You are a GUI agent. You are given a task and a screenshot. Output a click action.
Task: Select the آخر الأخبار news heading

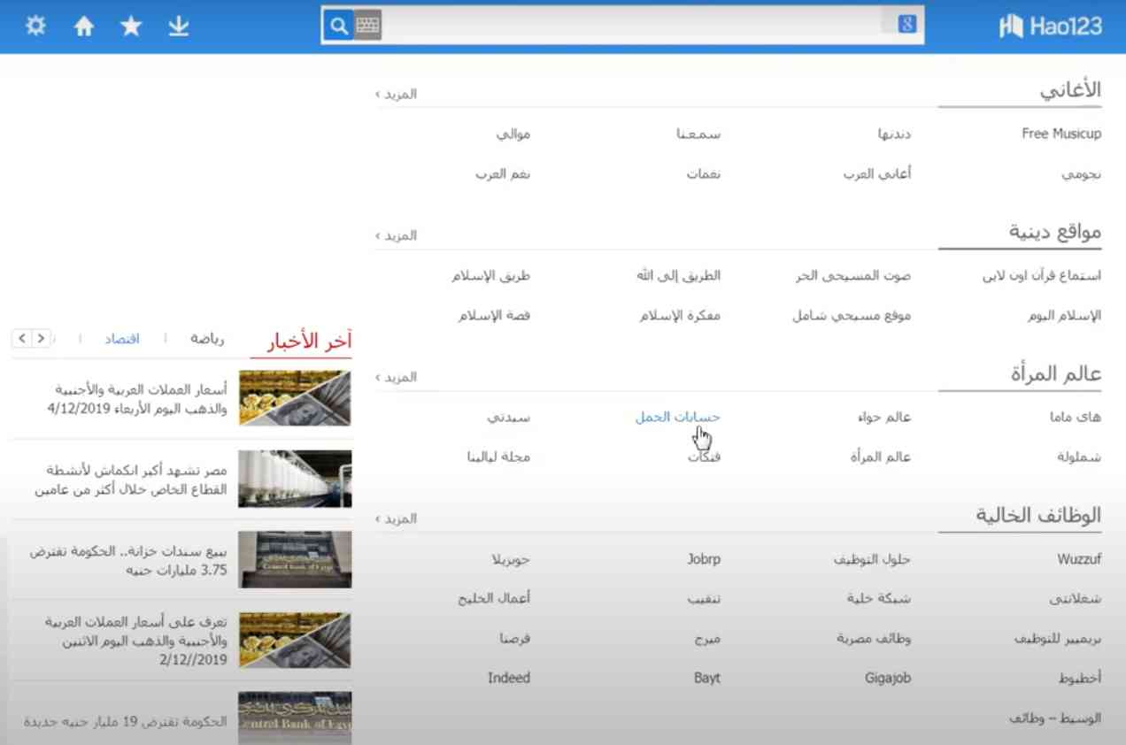click(310, 340)
